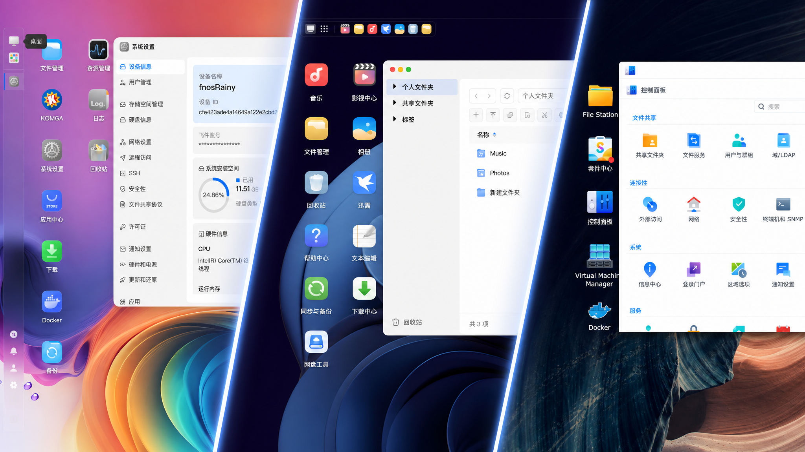Image resolution: width=805 pixels, height=452 pixels.
Task: Select 文件共享协议 in the settings sidebar
Action: click(150, 204)
